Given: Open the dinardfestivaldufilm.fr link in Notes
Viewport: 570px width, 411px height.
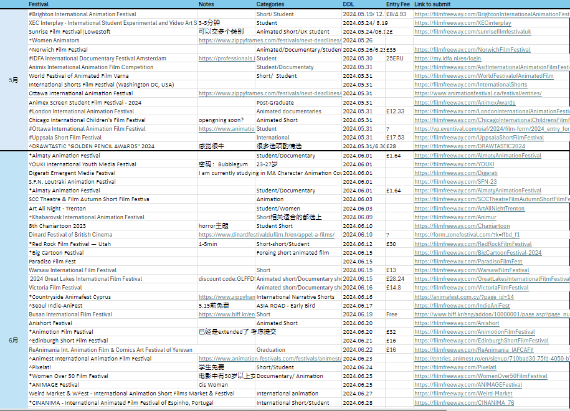Looking at the screenshot, I should pyautogui.click(x=267, y=235).
